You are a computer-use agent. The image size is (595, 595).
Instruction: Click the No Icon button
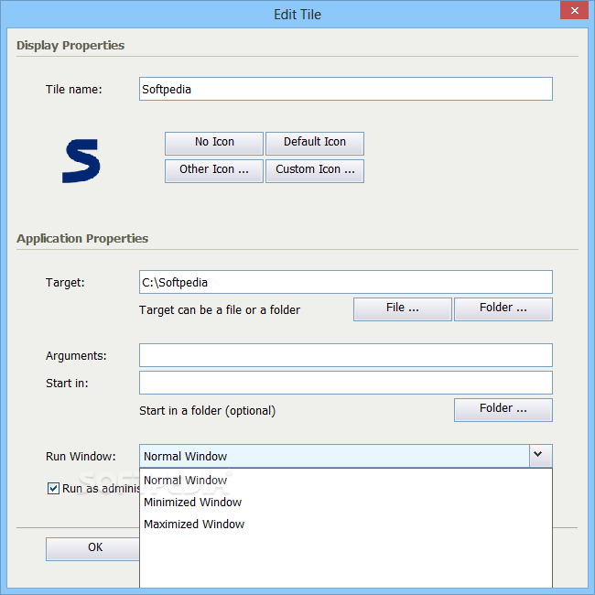point(214,144)
